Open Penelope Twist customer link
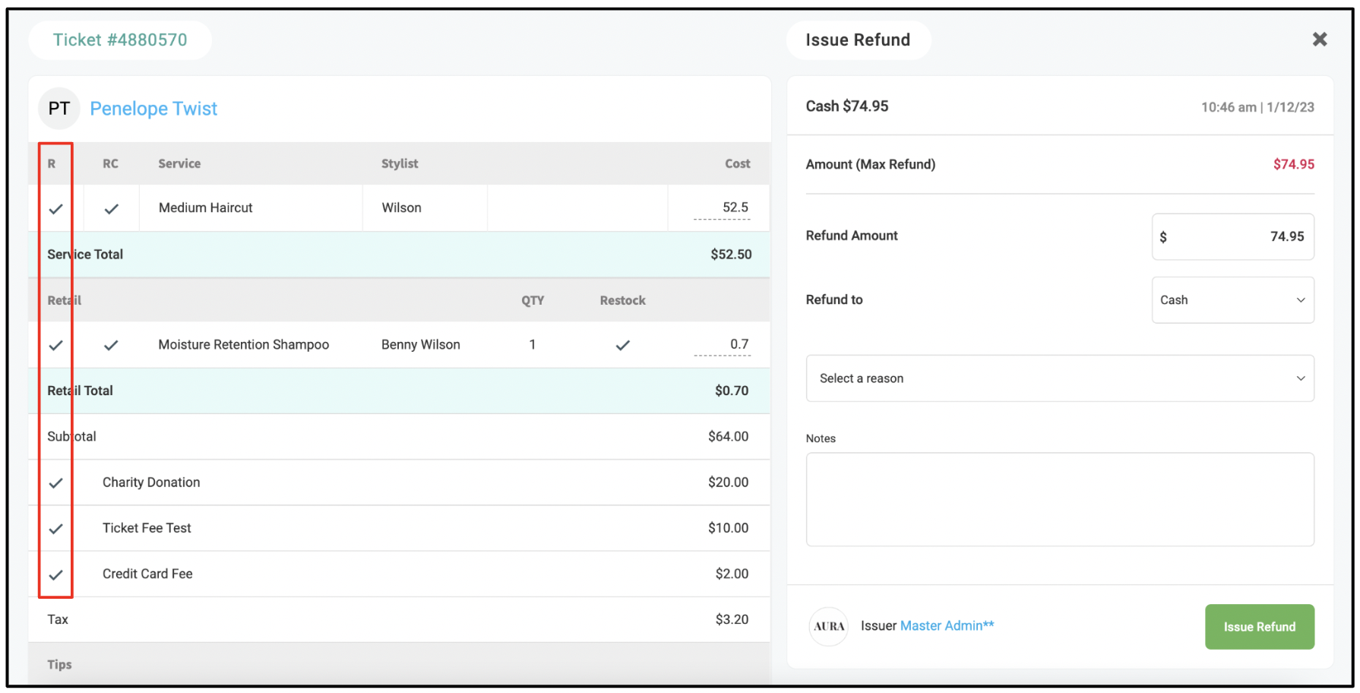Screen dimensions: 1360x693 tap(153, 109)
